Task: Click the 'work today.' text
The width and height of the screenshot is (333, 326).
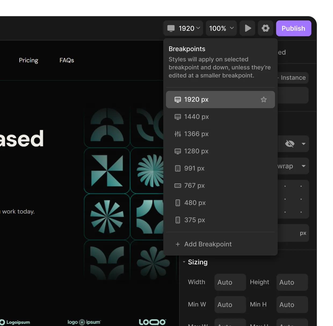Action: [18, 212]
